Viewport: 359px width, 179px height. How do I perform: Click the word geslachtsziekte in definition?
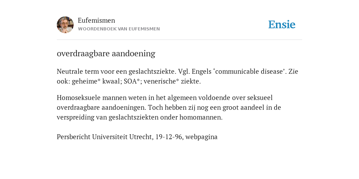click(x=152, y=71)
